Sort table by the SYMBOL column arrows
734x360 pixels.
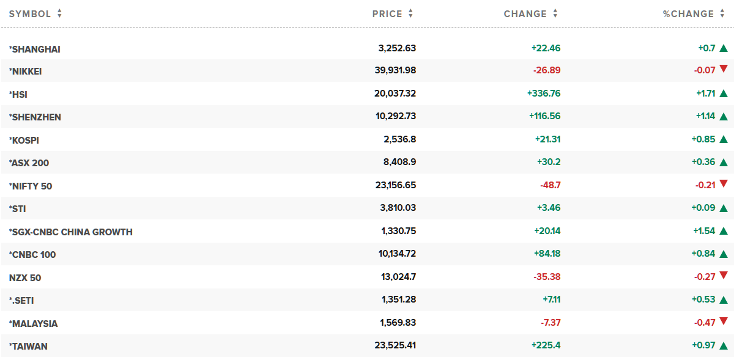[59, 13]
